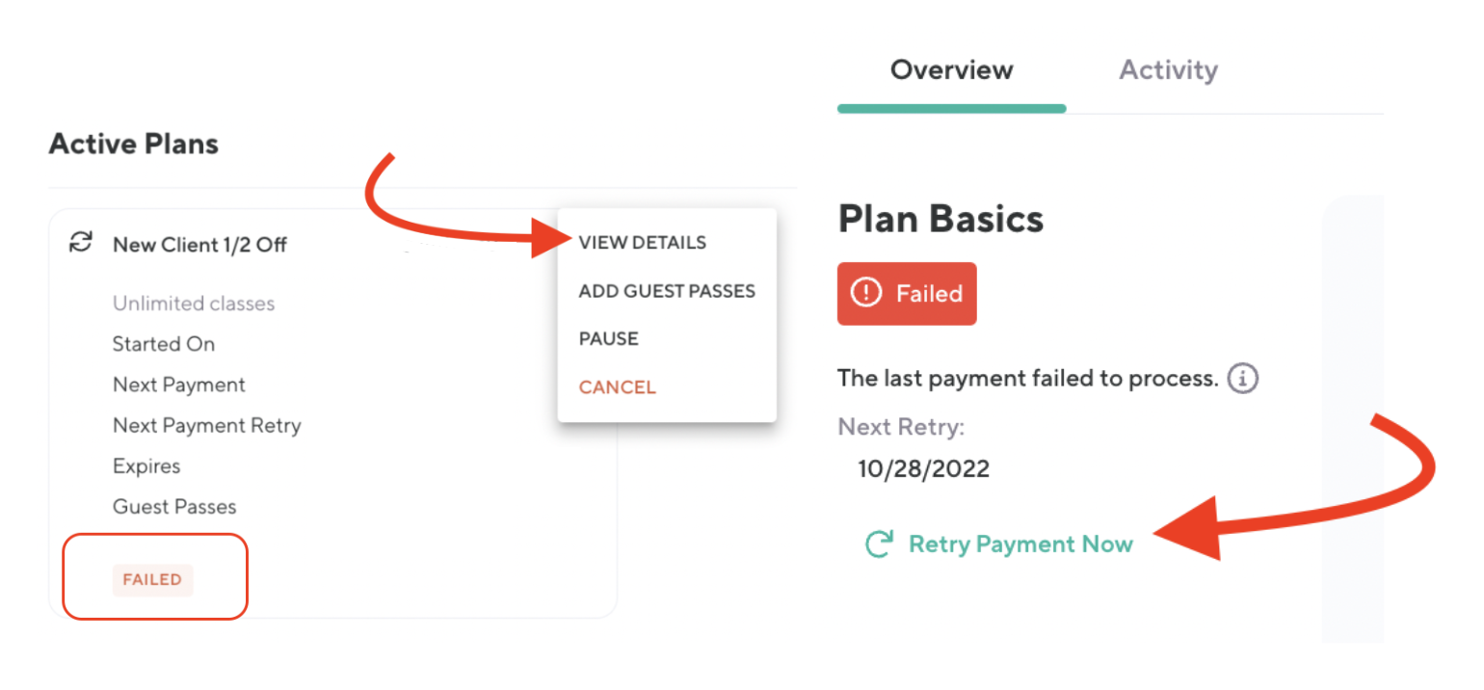
Task: Choose View Details from the plan menu
Action: tap(642, 243)
